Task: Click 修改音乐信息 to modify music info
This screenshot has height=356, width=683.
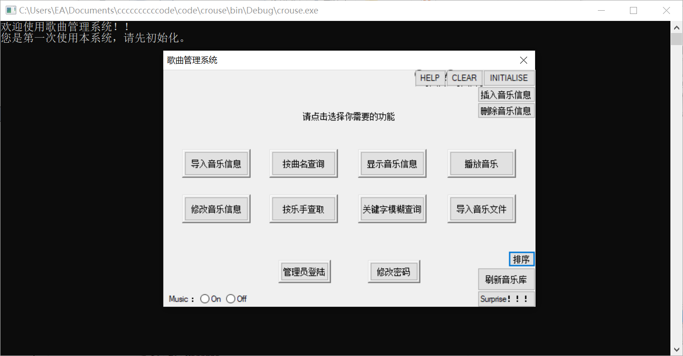Action: (x=216, y=208)
